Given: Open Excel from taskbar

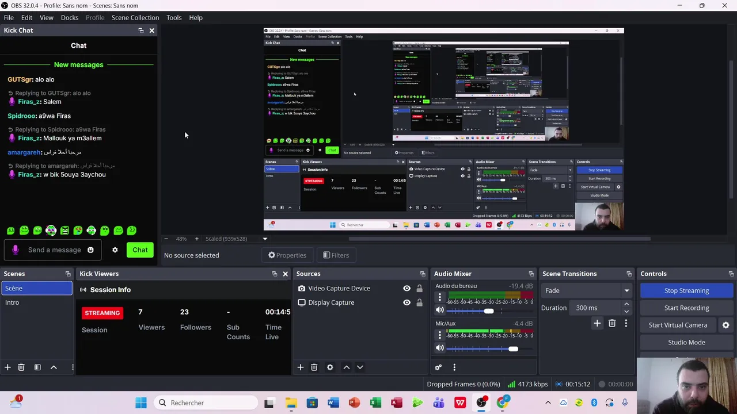Looking at the screenshot, I should tap(375, 402).
